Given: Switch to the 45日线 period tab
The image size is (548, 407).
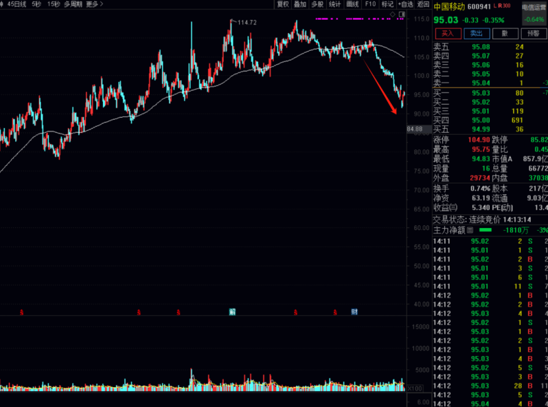Looking at the screenshot, I should 17,4.
